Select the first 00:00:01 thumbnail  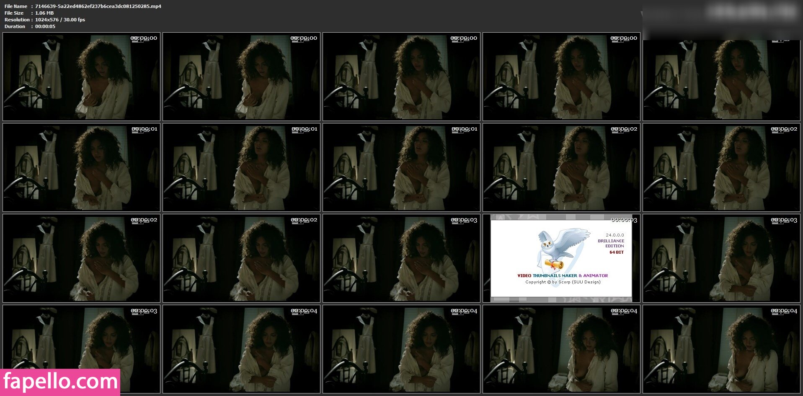click(81, 167)
